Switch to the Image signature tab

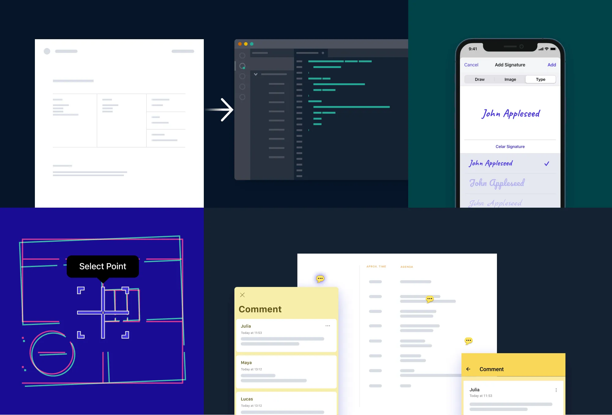(510, 79)
